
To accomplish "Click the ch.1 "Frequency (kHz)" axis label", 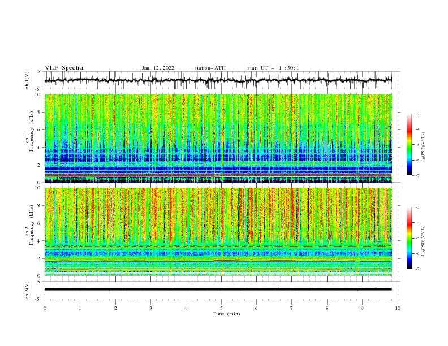I will click(32, 131).
